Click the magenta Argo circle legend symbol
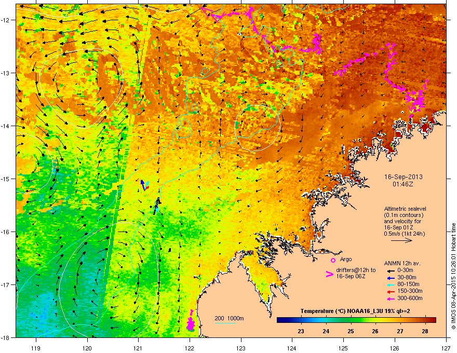 pyautogui.click(x=333, y=260)
